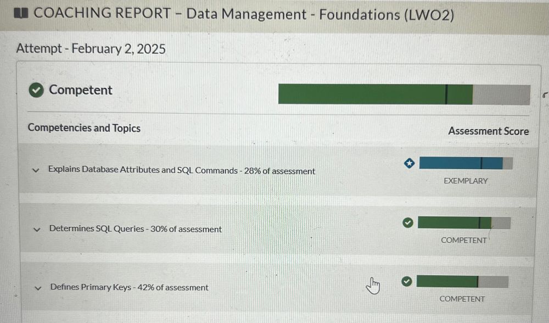549x323 pixels.
Task: Click the green Competent checkmark badge
Action: coord(36,90)
